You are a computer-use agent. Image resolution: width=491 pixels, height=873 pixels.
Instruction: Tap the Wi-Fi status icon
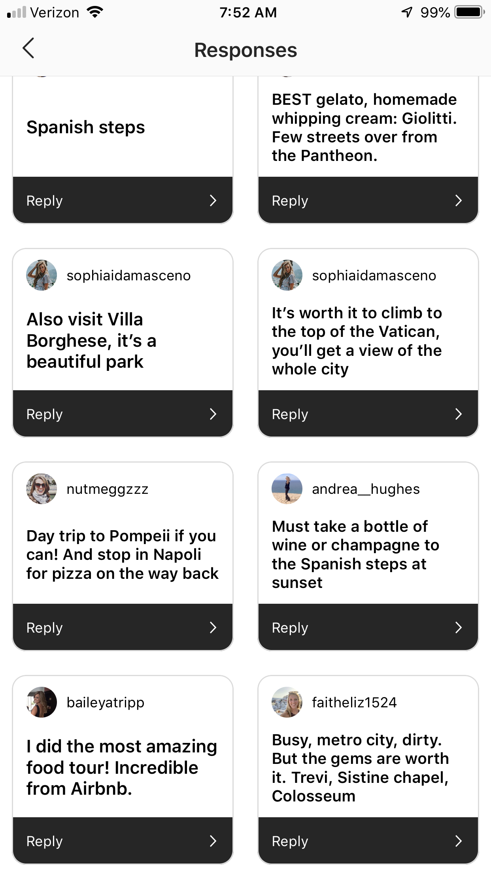[x=95, y=12]
